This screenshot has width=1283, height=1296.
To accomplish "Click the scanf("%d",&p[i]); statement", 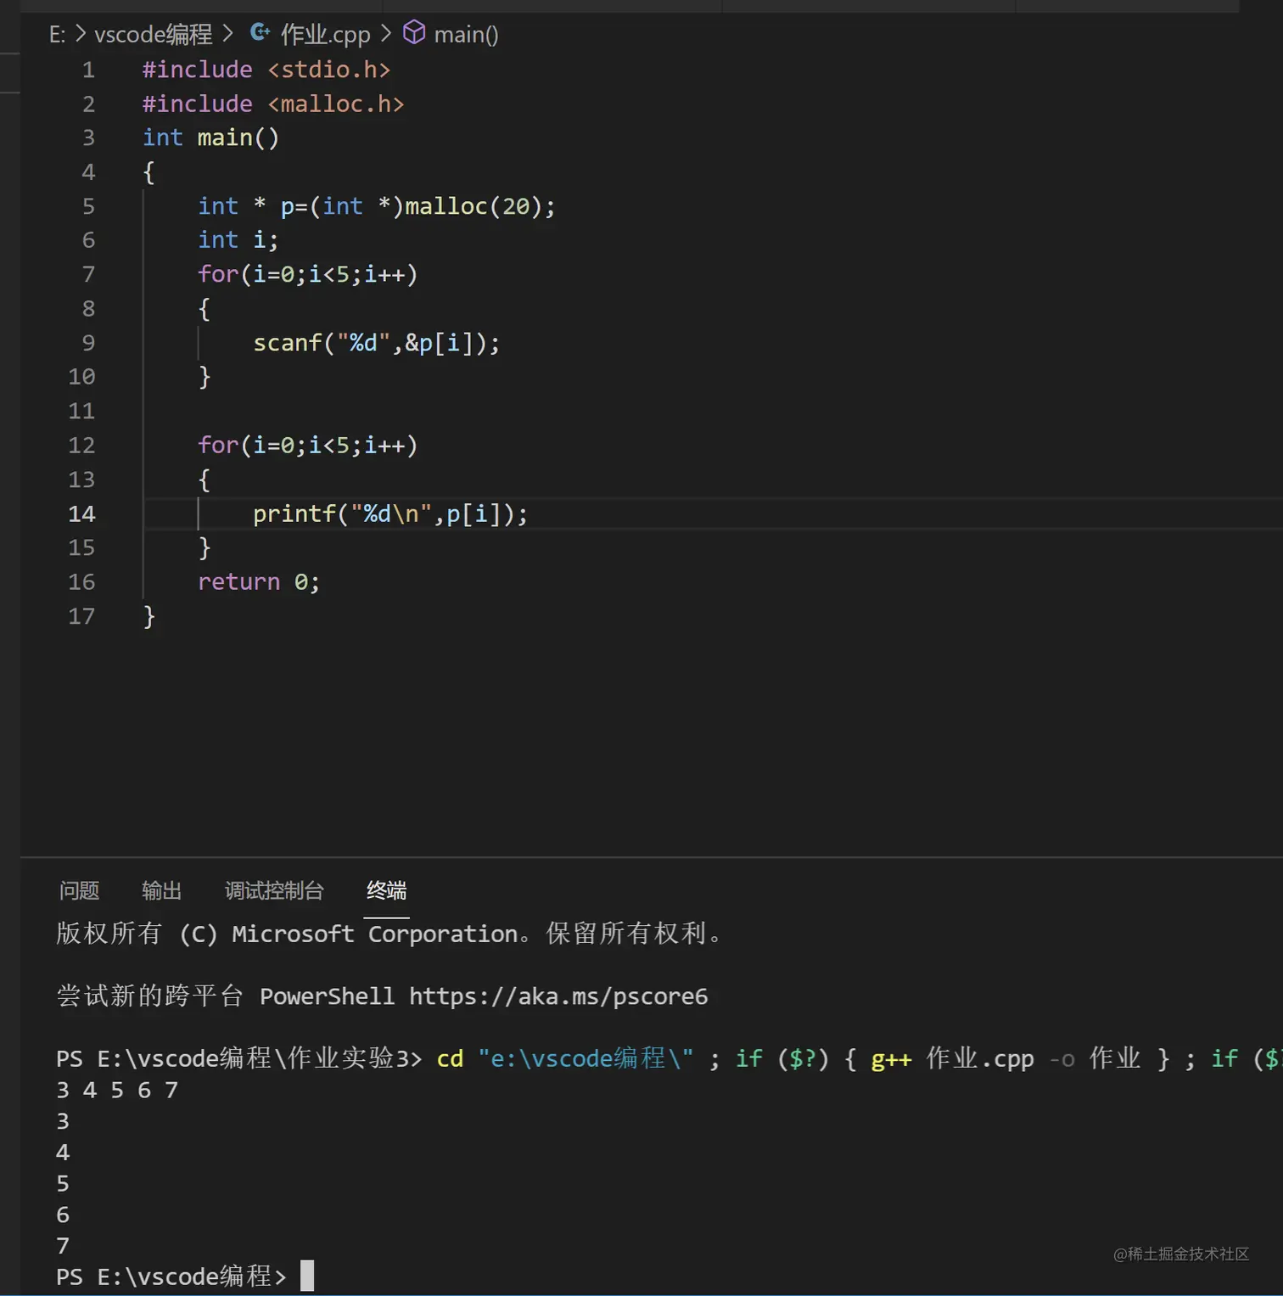I will 377,343.
